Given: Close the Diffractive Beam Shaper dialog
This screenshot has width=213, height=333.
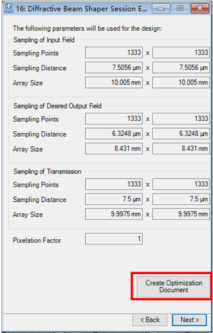Looking at the screenshot, I should pyautogui.click(x=199, y=9).
